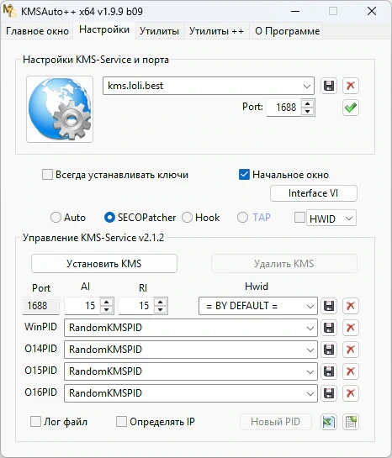The height and width of the screenshot is (458, 392).
Task: Click the globe with gear image
Action: coord(60,109)
